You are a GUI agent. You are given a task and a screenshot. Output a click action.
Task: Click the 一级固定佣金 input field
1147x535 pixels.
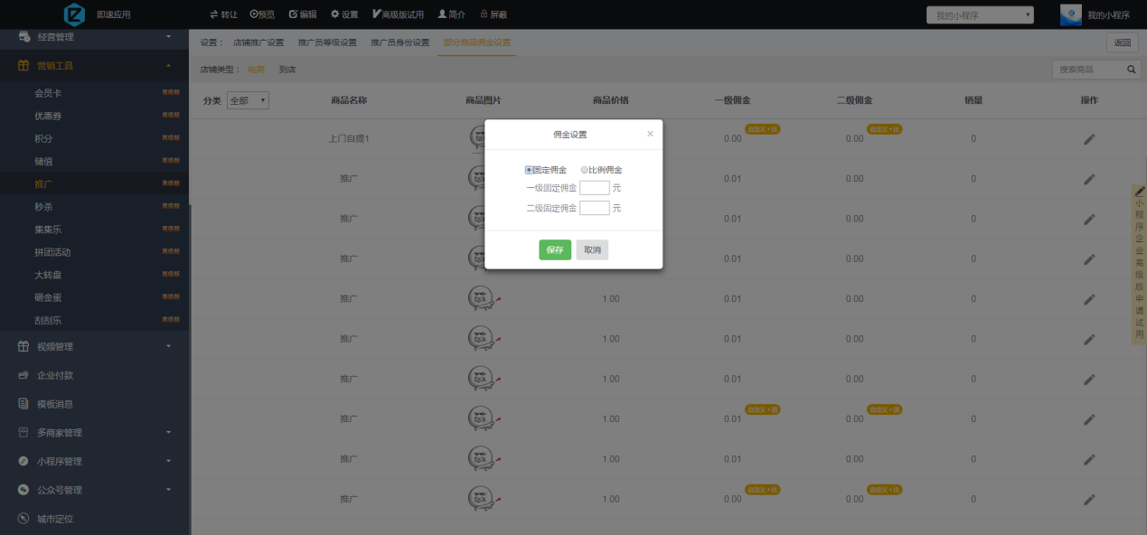point(594,188)
